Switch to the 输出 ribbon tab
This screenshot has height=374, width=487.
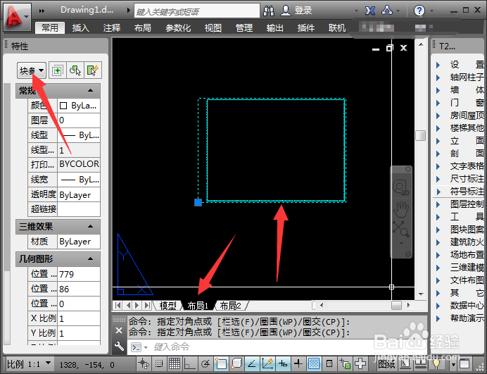pos(275,28)
